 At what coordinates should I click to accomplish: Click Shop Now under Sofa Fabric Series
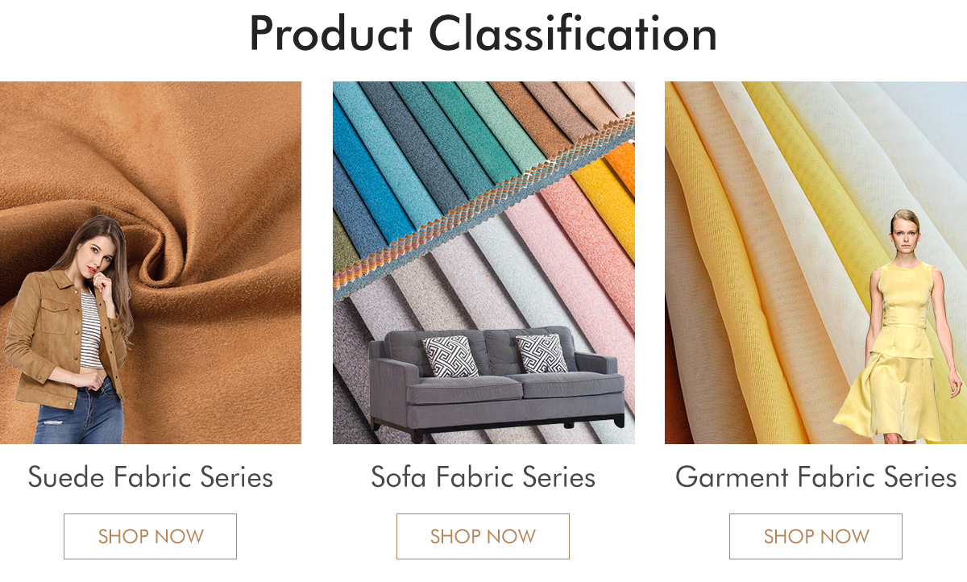(x=483, y=536)
